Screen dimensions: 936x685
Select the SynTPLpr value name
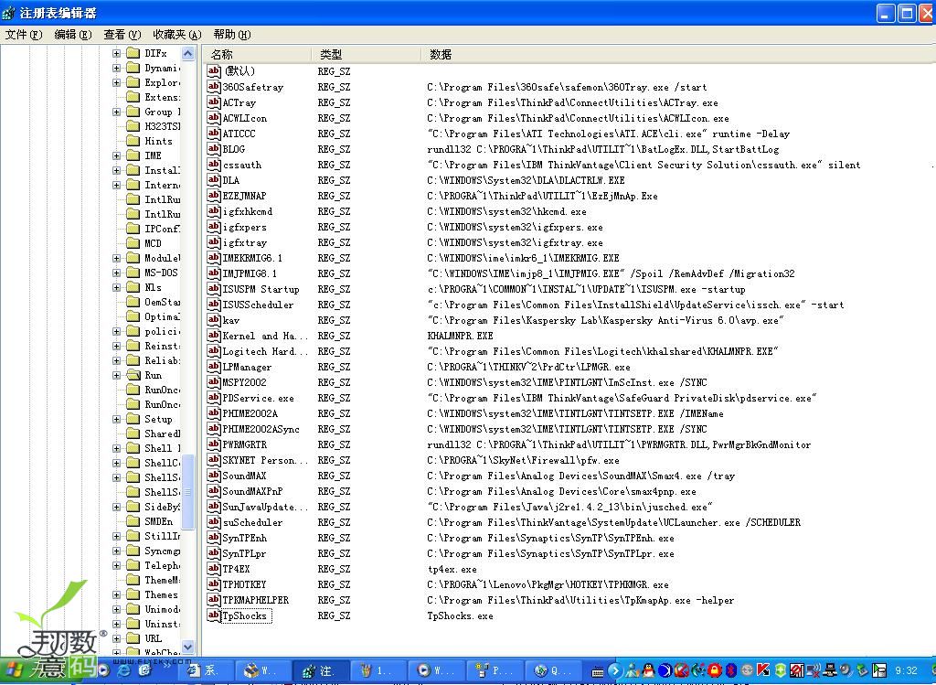tap(244, 553)
